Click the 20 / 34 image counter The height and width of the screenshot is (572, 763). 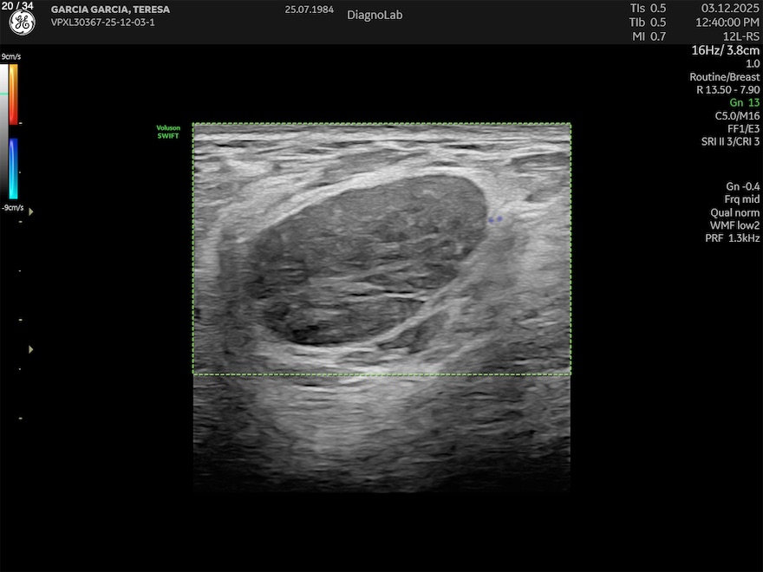click(x=20, y=6)
